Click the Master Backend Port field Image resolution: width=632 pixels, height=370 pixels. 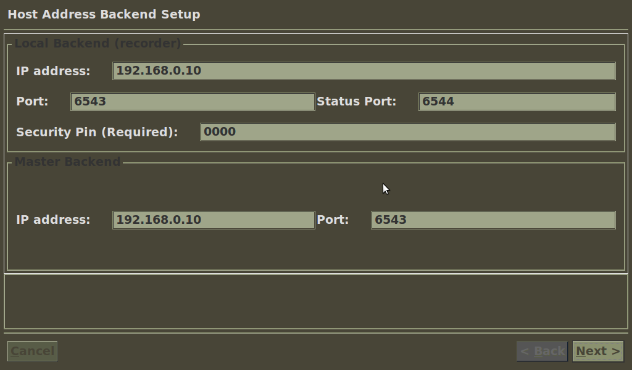[x=493, y=220]
